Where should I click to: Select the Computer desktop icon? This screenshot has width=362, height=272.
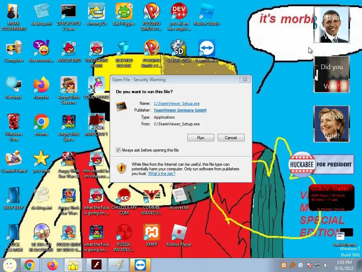click(14, 51)
